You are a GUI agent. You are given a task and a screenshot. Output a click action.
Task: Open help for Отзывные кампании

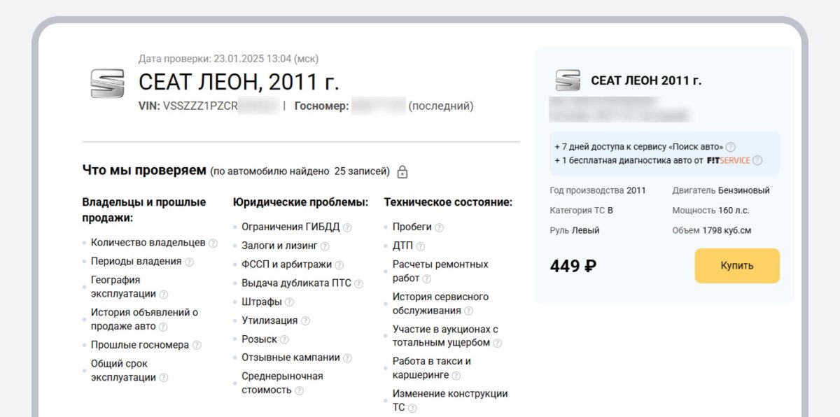tap(347, 358)
